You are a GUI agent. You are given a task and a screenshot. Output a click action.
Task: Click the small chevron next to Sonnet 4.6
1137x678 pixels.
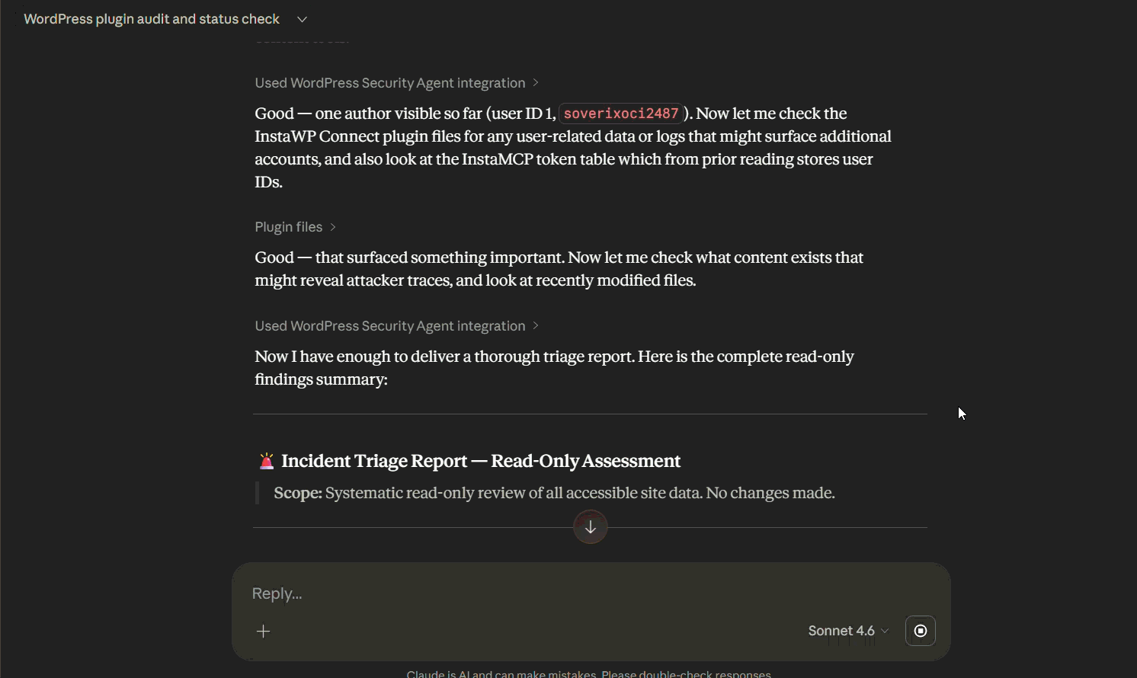[885, 631]
